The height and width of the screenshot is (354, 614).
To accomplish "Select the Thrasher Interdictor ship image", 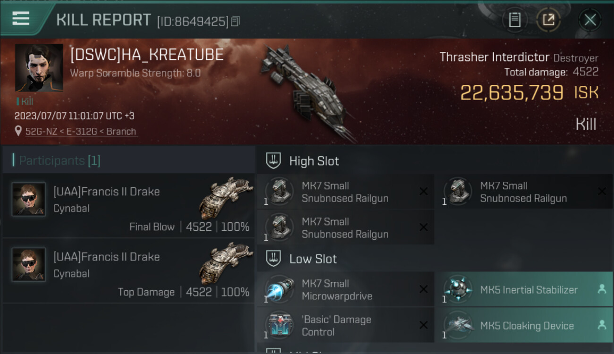I will 308,92.
